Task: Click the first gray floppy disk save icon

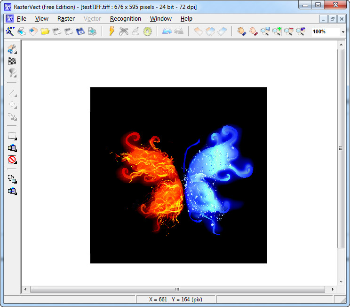Action: [57, 31]
